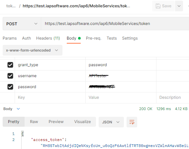The width and height of the screenshot is (189, 149).
Task: Click the 200 OK status text
Action: [x=145, y=109]
